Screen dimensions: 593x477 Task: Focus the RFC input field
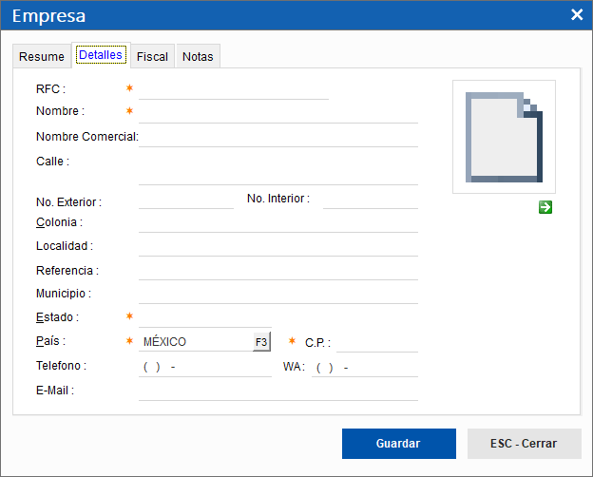click(234, 89)
